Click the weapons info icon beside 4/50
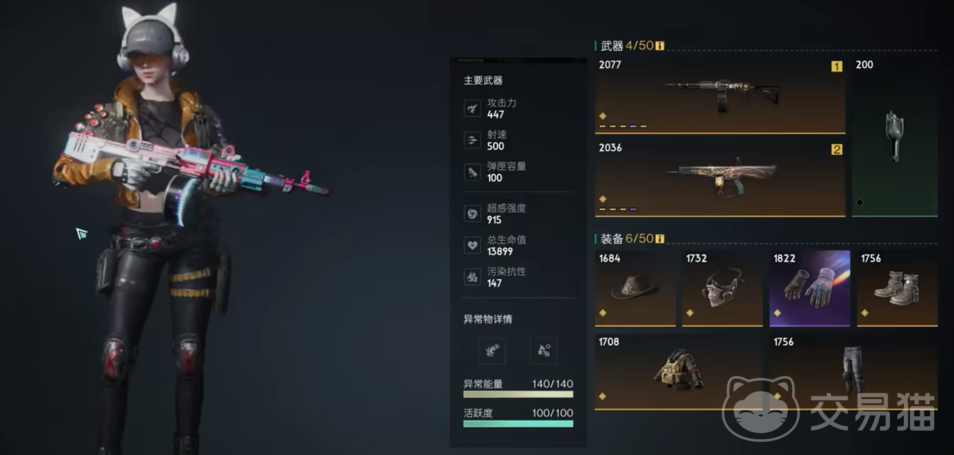 click(x=660, y=46)
